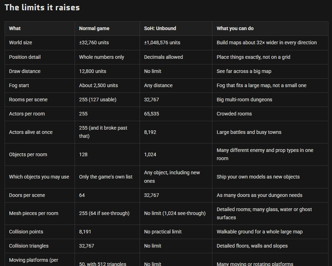Screen dimensions: 332x266
Task: Click the 'About 2,500 units' cell
Action: coord(98,85)
